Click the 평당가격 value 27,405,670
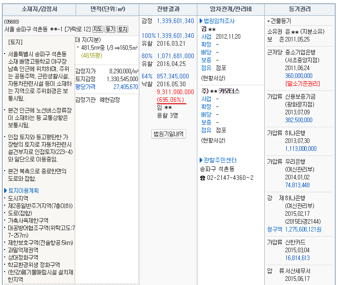The image size is (338, 285). point(126,87)
